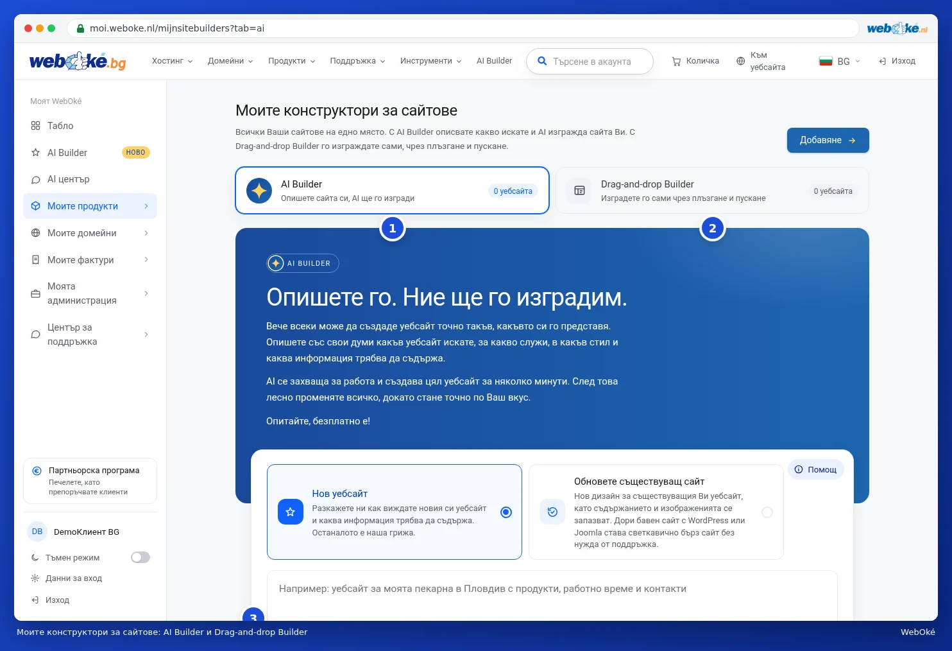
Task: Click the 'Обновете съществуващ сайт' refresh icon
Action: tap(552, 512)
